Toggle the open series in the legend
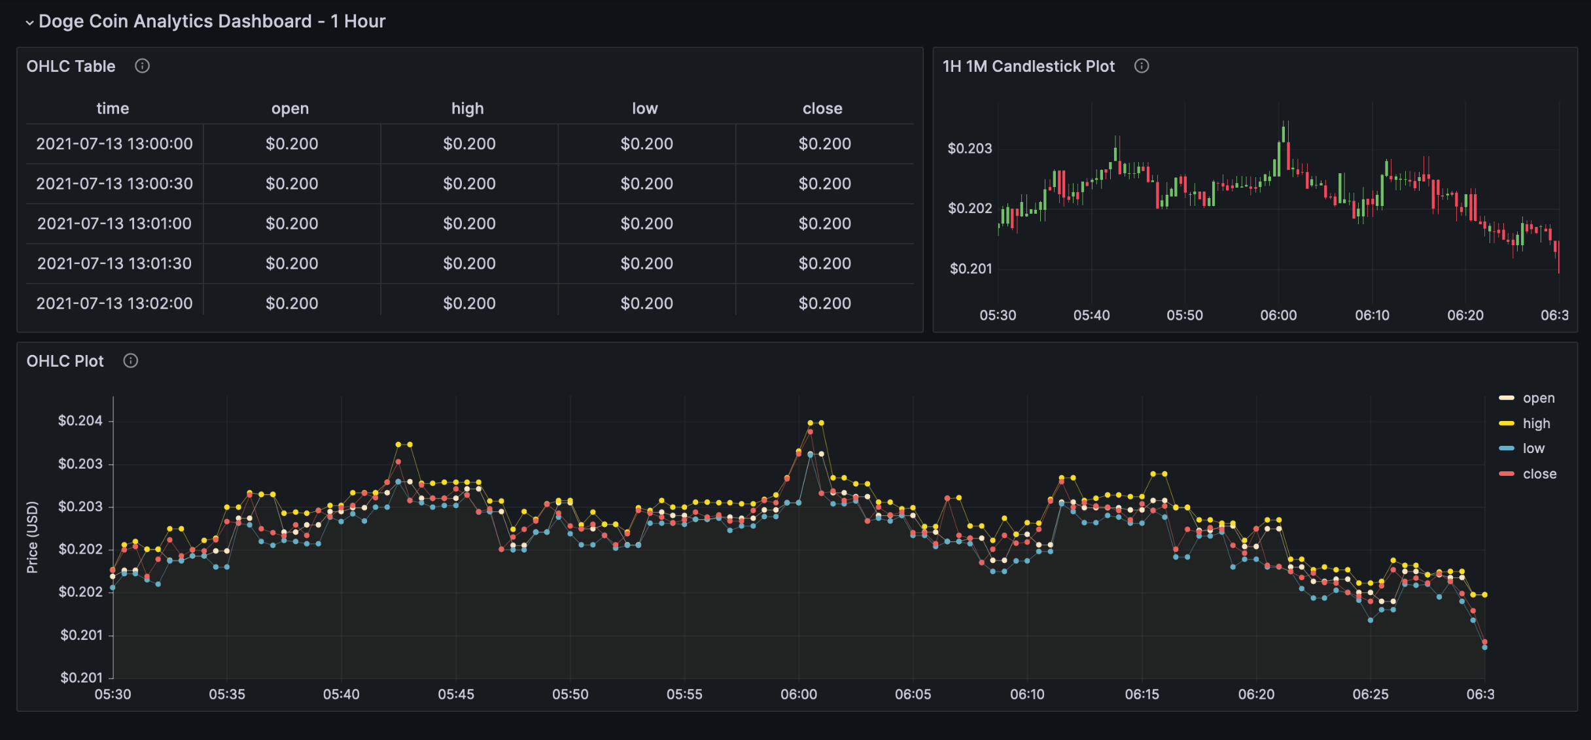The height and width of the screenshot is (740, 1591). (x=1539, y=398)
